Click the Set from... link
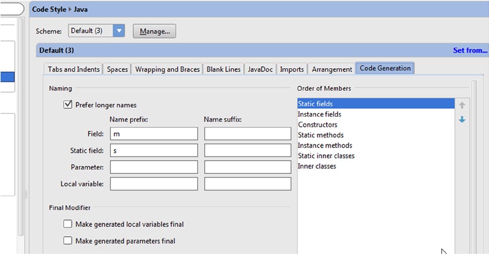The height and width of the screenshot is (254, 489). click(469, 50)
